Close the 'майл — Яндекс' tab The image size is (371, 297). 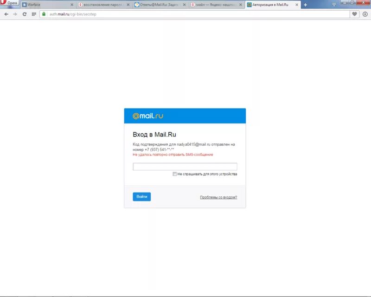pos(241,5)
